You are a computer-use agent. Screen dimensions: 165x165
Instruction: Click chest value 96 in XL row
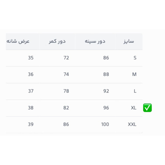[106, 108]
